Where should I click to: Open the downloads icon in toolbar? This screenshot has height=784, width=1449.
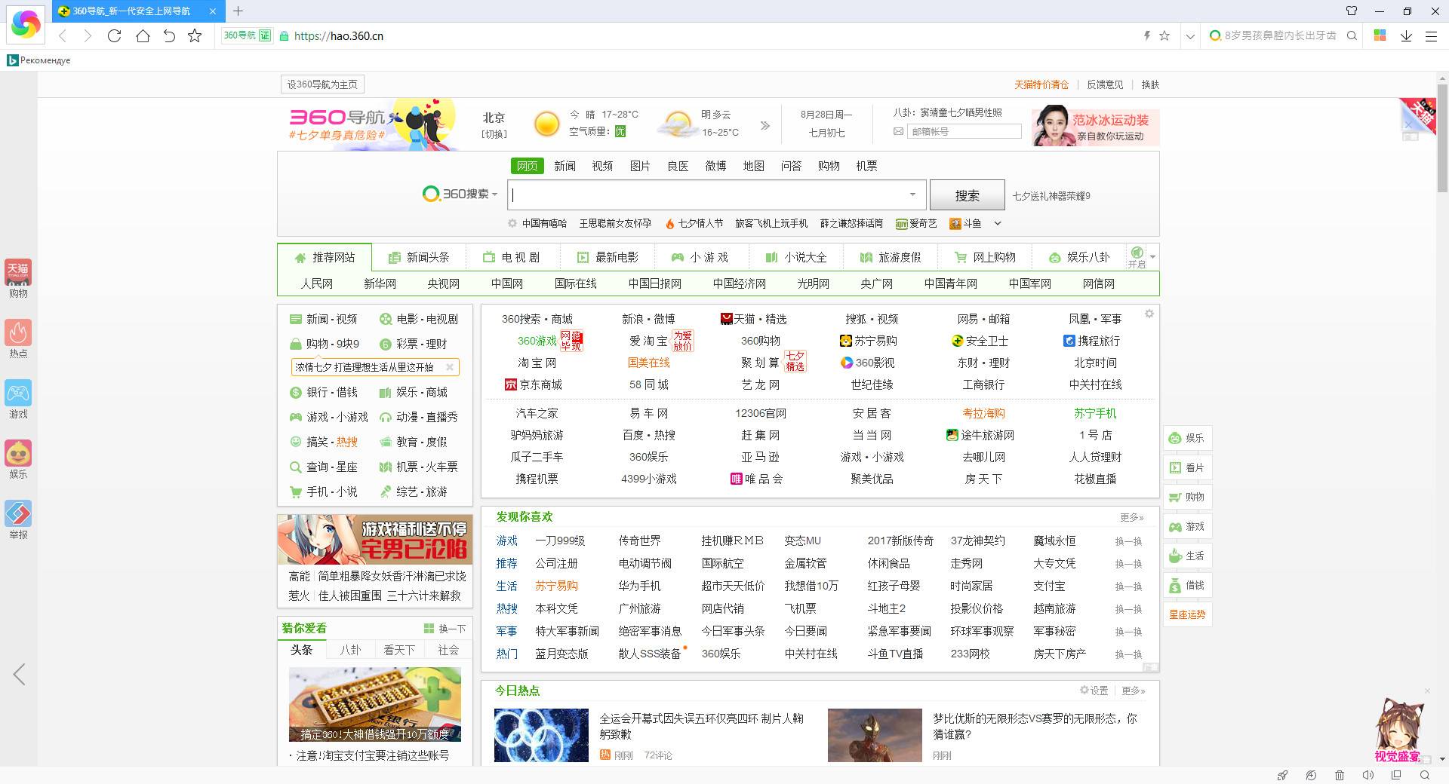[1406, 35]
